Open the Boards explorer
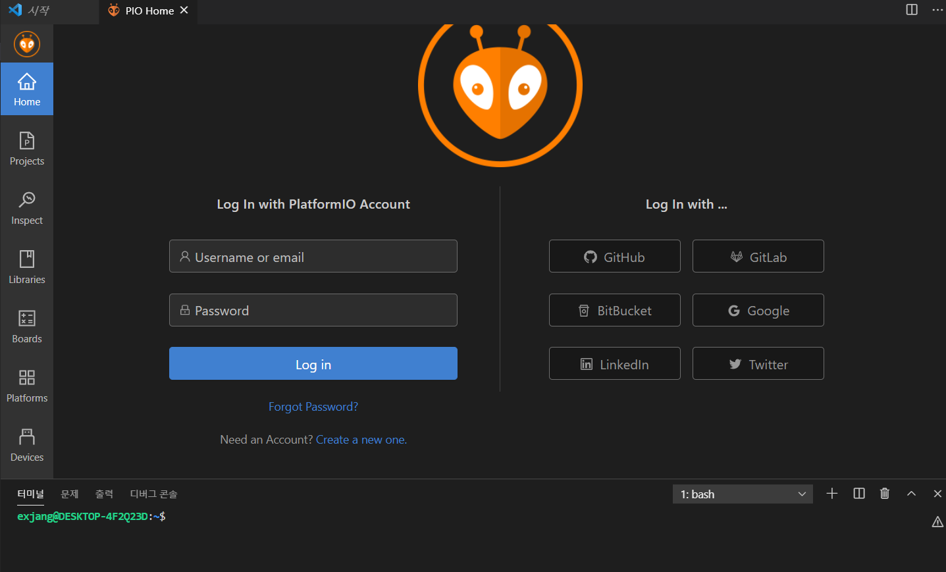The width and height of the screenshot is (946, 572). 26,326
